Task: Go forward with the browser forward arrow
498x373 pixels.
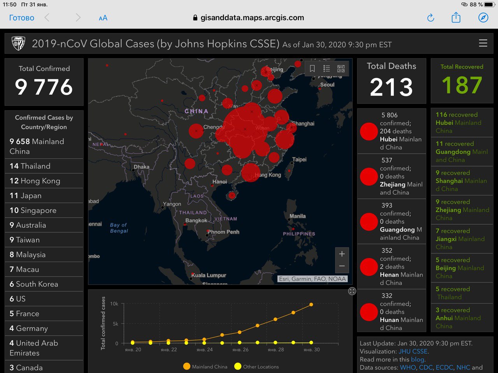Action: (78, 17)
